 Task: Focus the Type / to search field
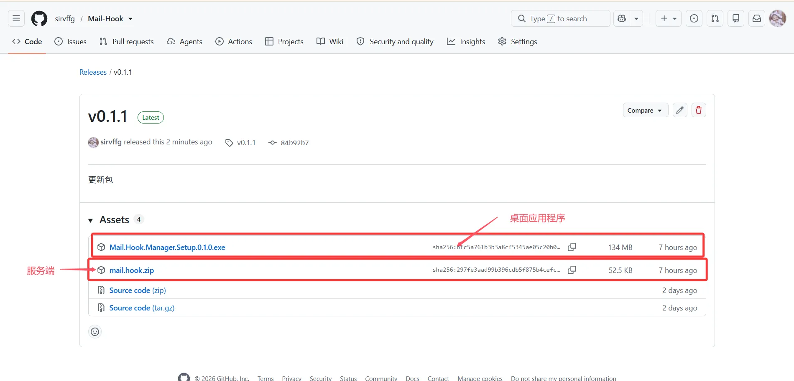(x=560, y=18)
